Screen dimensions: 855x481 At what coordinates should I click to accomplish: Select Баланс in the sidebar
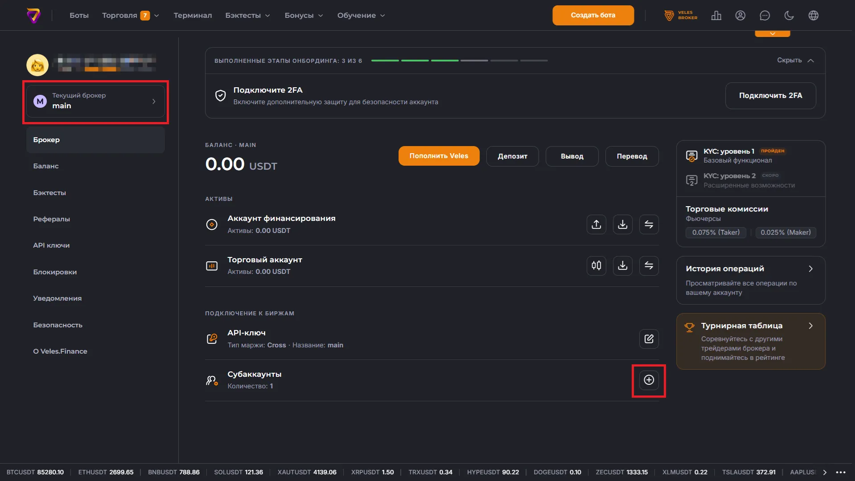(x=95, y=166)
